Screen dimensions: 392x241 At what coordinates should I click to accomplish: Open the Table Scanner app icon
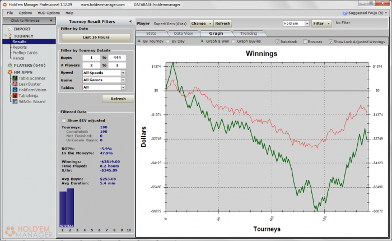click(15, 78)
